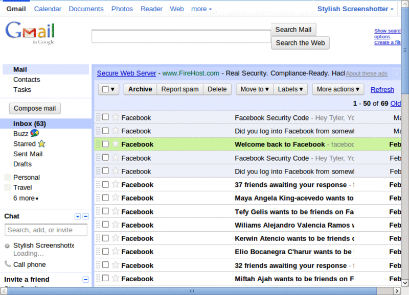Viewport: 409px width, 295px height.
Task: Click the Call phone handset icon
Action: (x=8, y=264)
